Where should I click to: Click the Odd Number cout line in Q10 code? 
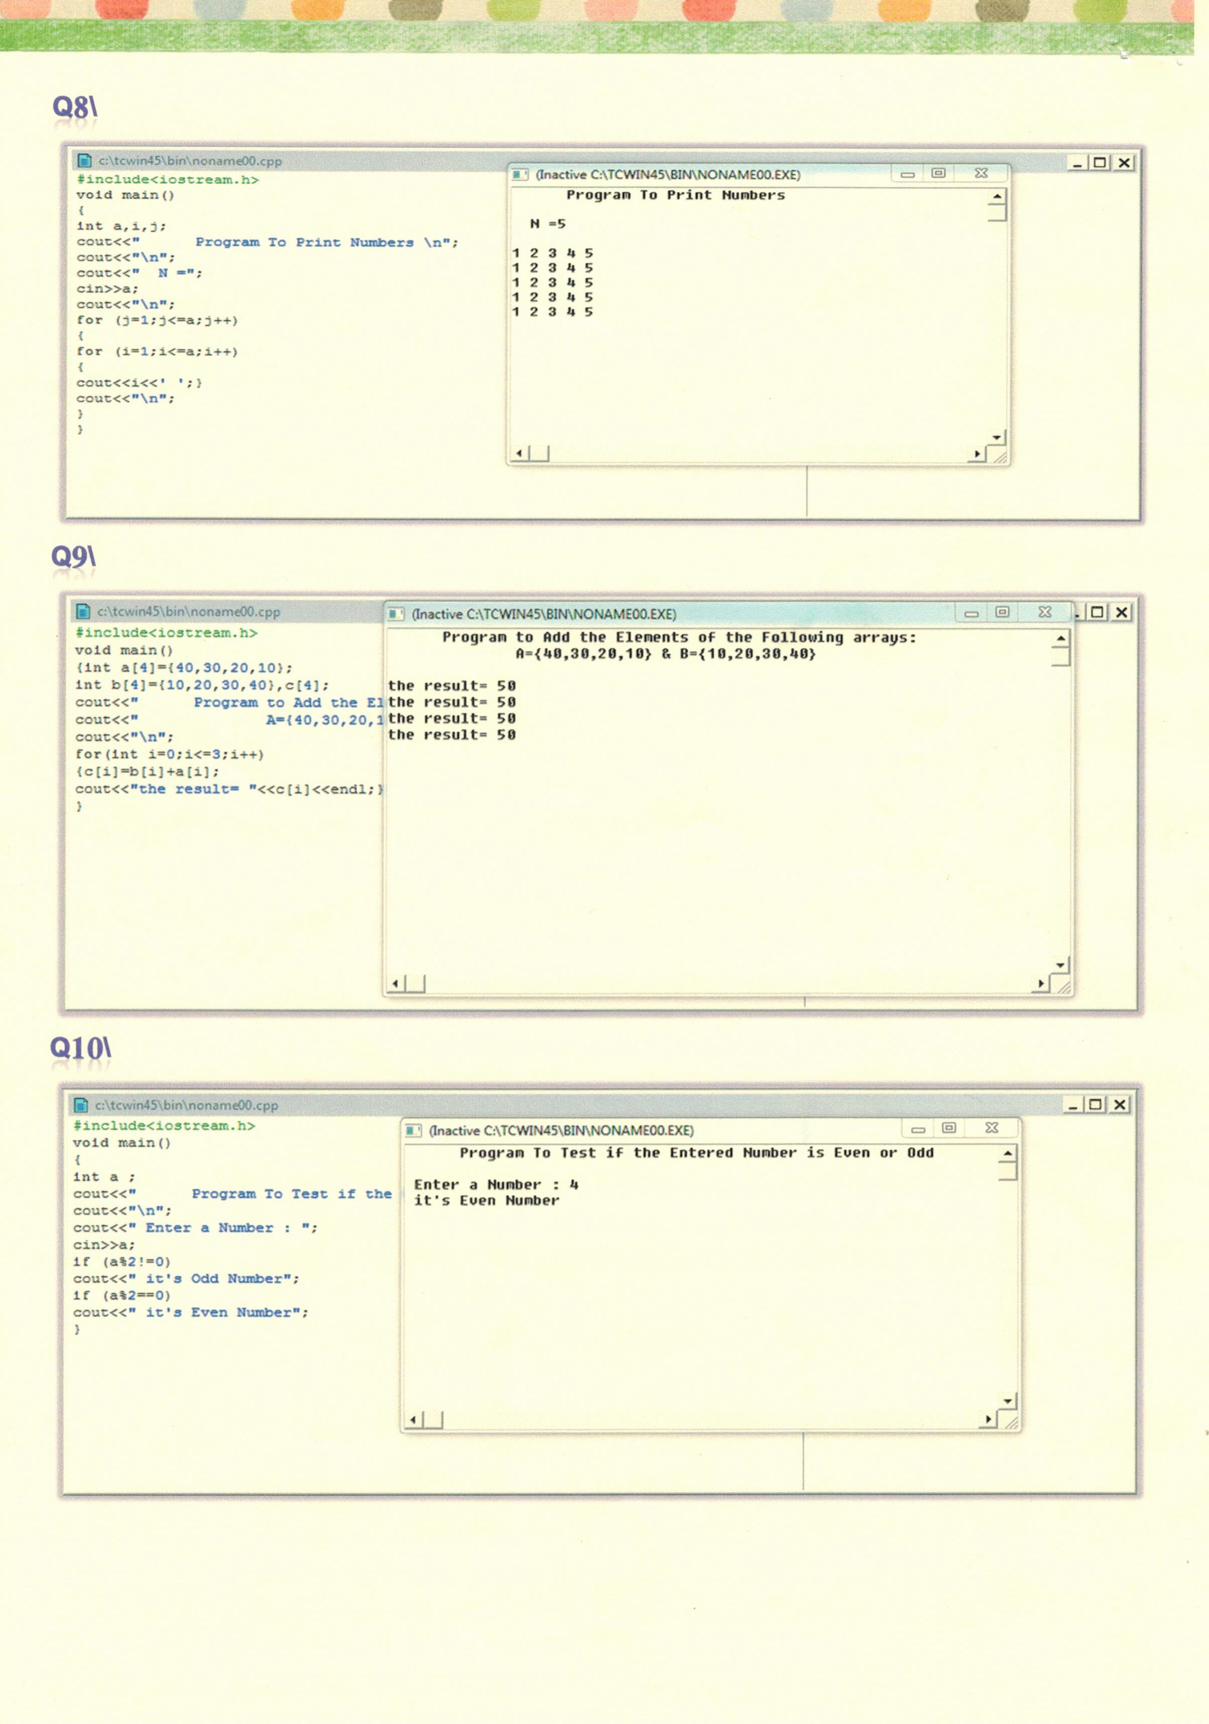click(186, 1279)
